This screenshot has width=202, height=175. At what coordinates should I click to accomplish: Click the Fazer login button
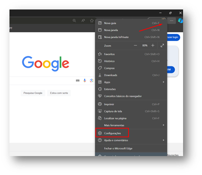174,37
